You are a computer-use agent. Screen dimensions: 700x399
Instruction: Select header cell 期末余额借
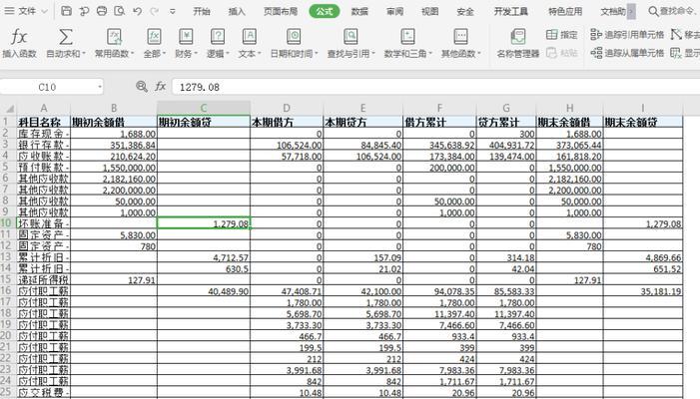(569, 122)
